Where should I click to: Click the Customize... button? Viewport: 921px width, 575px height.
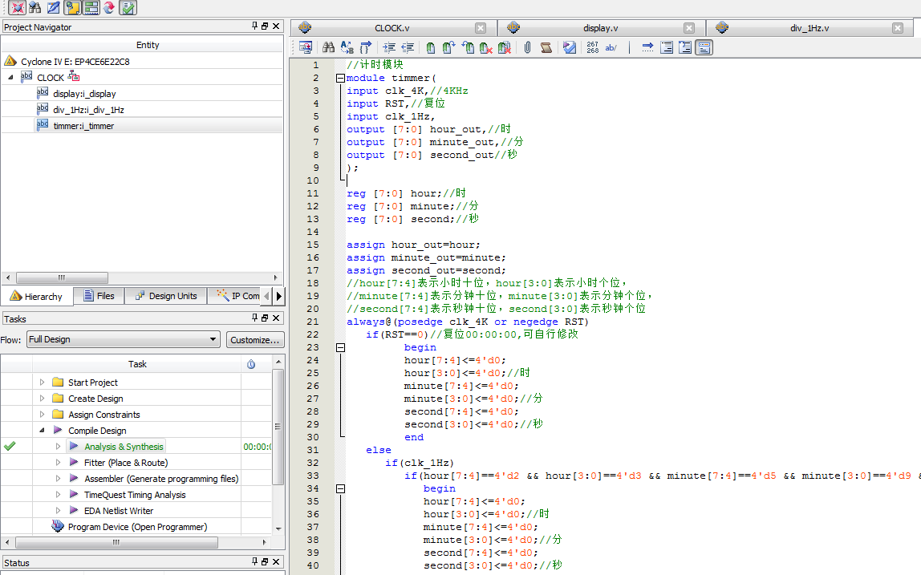point(255,340)
